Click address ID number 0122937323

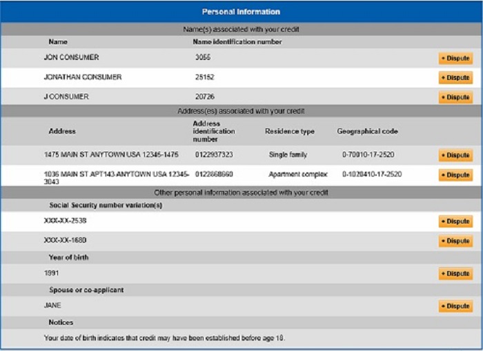click(x=214, y=154)
